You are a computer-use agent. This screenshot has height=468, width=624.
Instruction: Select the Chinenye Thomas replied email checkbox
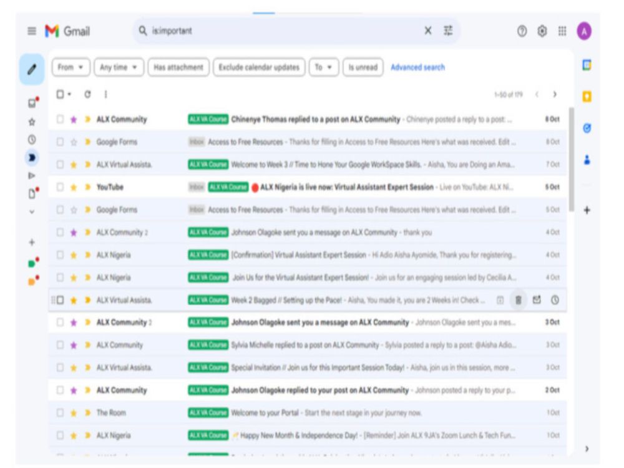[60, 119]
